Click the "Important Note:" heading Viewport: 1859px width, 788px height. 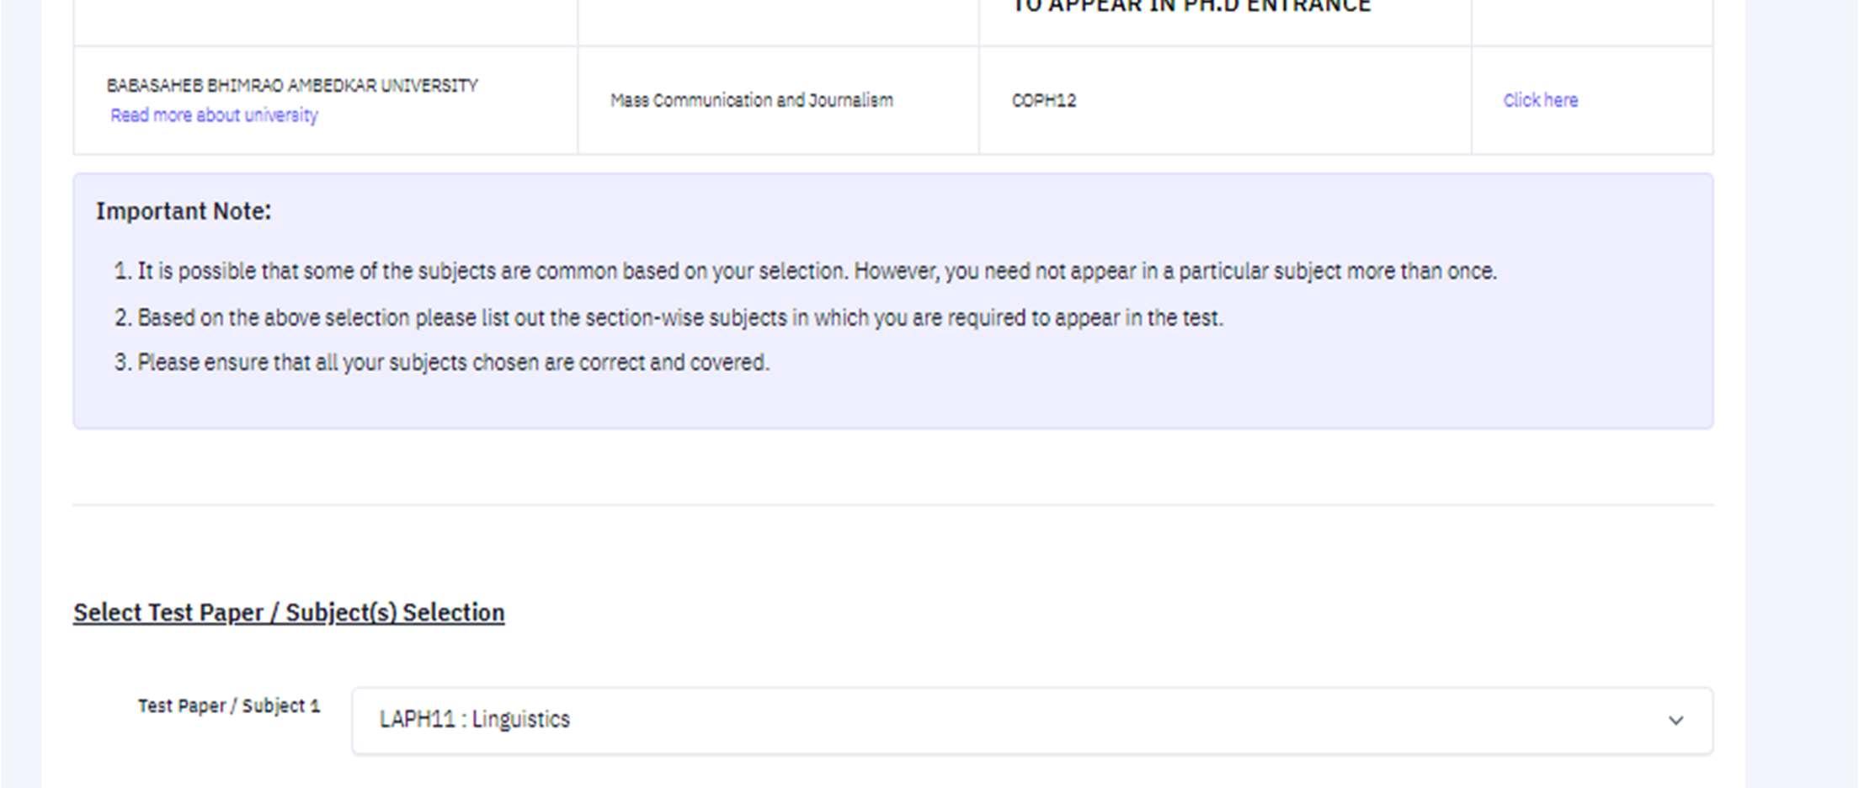pos(184,211)
